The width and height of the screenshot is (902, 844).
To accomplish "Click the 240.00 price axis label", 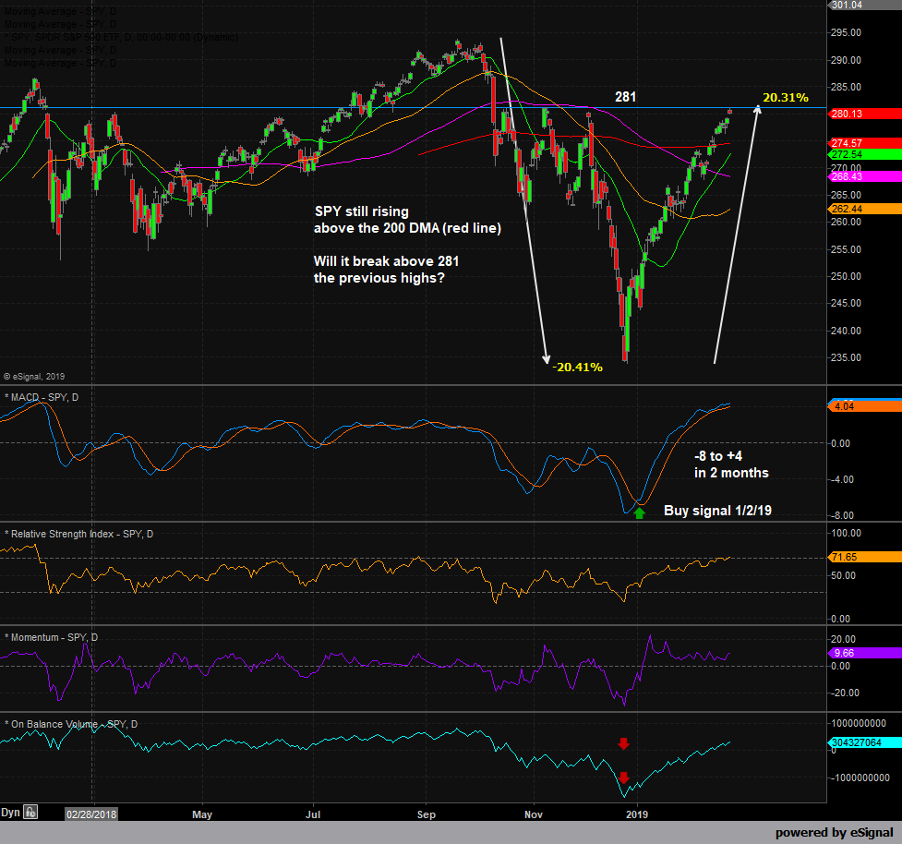I will click(846, 331).
